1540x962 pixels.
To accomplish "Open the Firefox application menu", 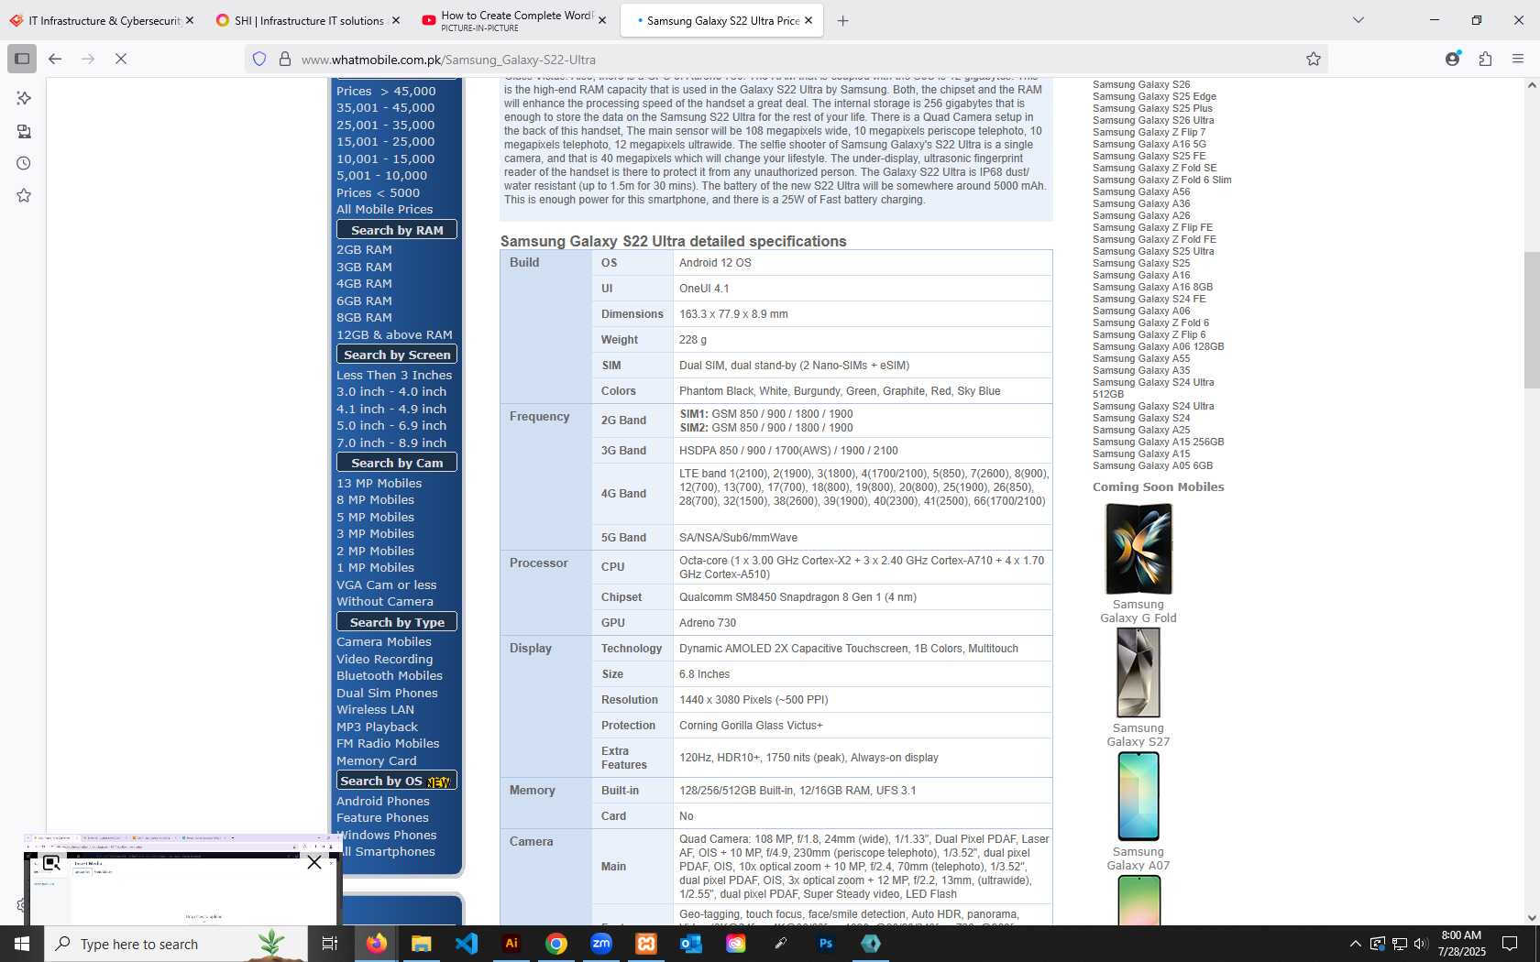I will [x=1518, y=59].
